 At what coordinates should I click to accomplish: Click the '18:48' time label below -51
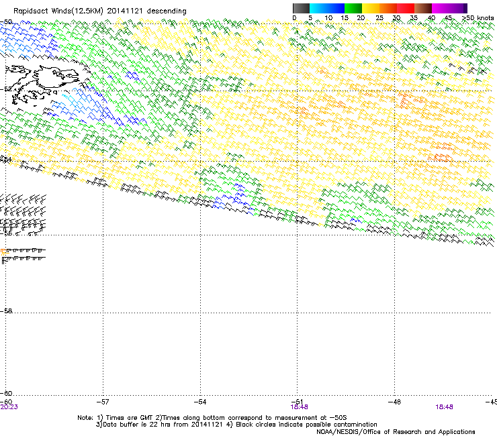tap(300, 407)
